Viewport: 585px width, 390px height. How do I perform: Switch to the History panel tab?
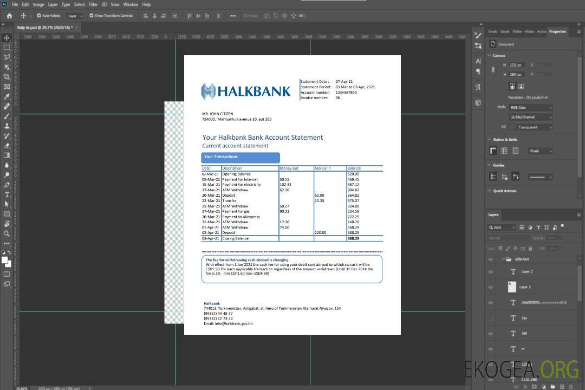[529, 31]
